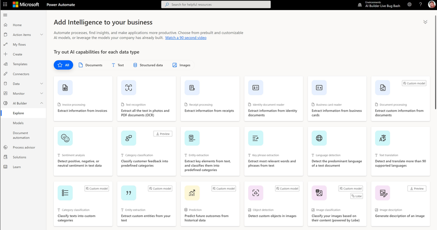Open the help question mark icon
Viewport: 437px width, 230px height.
420,4
